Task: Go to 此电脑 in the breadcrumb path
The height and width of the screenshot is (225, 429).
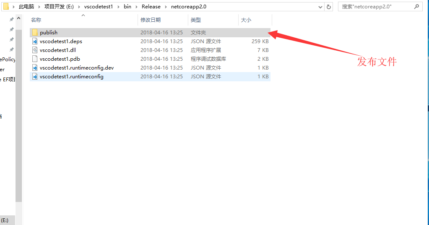Action: point(26,7)
